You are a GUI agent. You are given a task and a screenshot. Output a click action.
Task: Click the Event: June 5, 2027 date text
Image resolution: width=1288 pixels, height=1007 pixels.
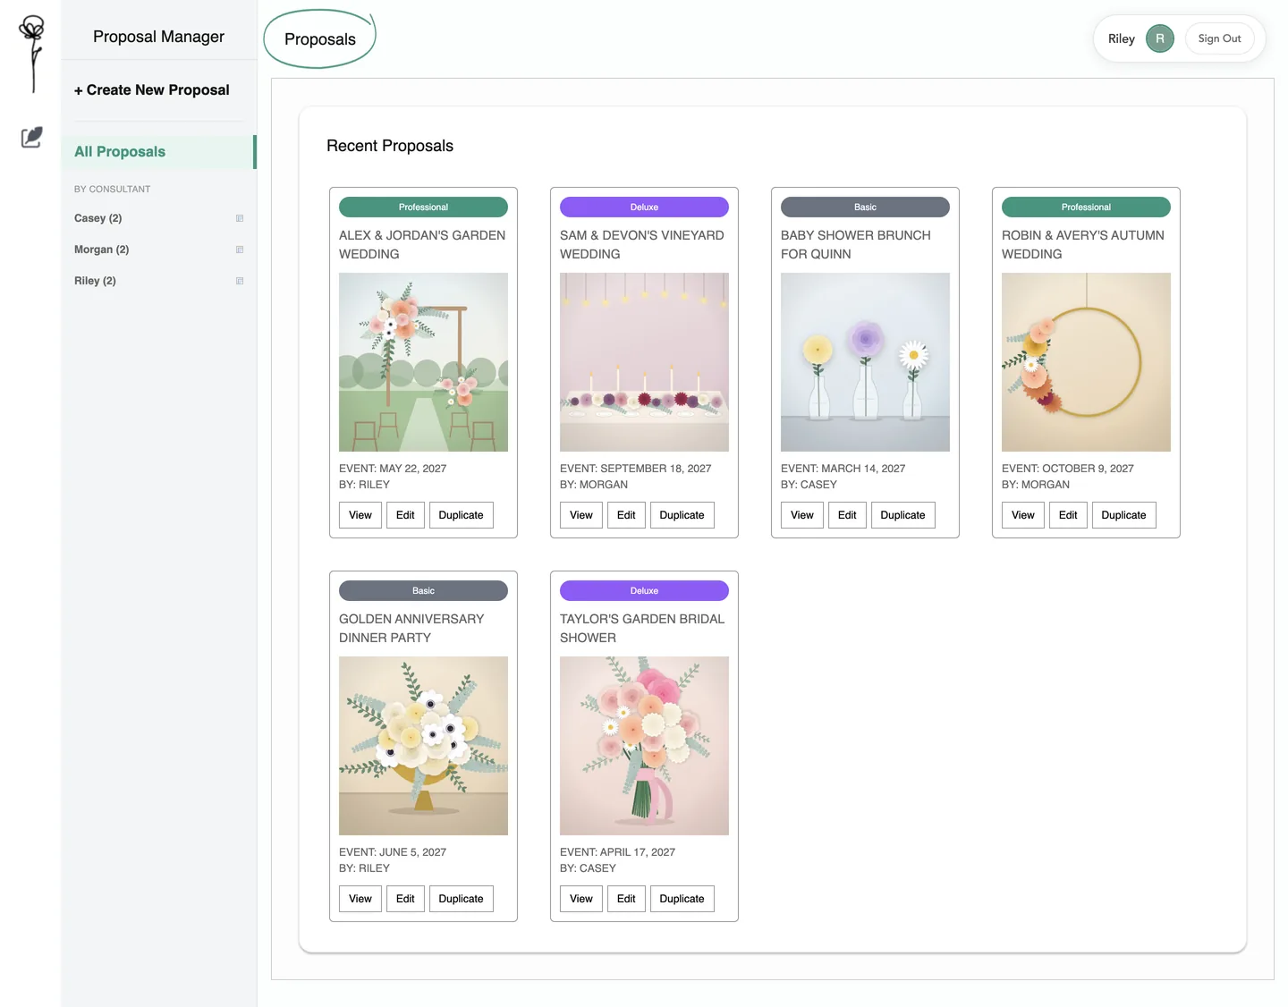[x=393, y=852]
